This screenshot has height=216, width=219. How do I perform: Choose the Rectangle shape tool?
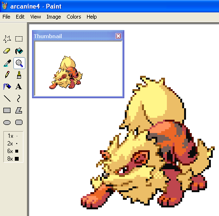click(7, 111)
